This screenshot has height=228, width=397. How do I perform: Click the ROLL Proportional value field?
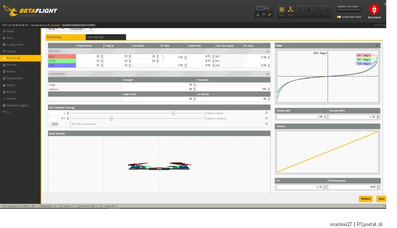(x=90, y=57)
